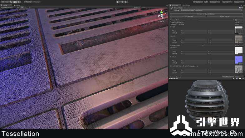This screenshot has width=245, height=138.
Task: Select the Height texture thumbnail
Action: coord(239,30)
